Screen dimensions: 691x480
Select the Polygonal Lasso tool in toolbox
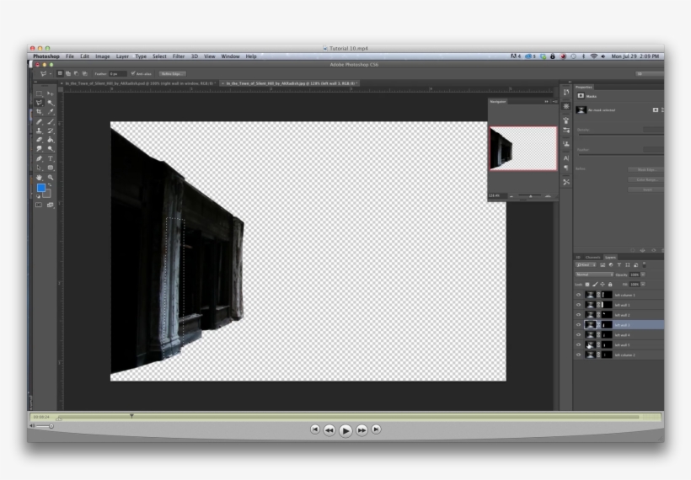tap(40, 103)
